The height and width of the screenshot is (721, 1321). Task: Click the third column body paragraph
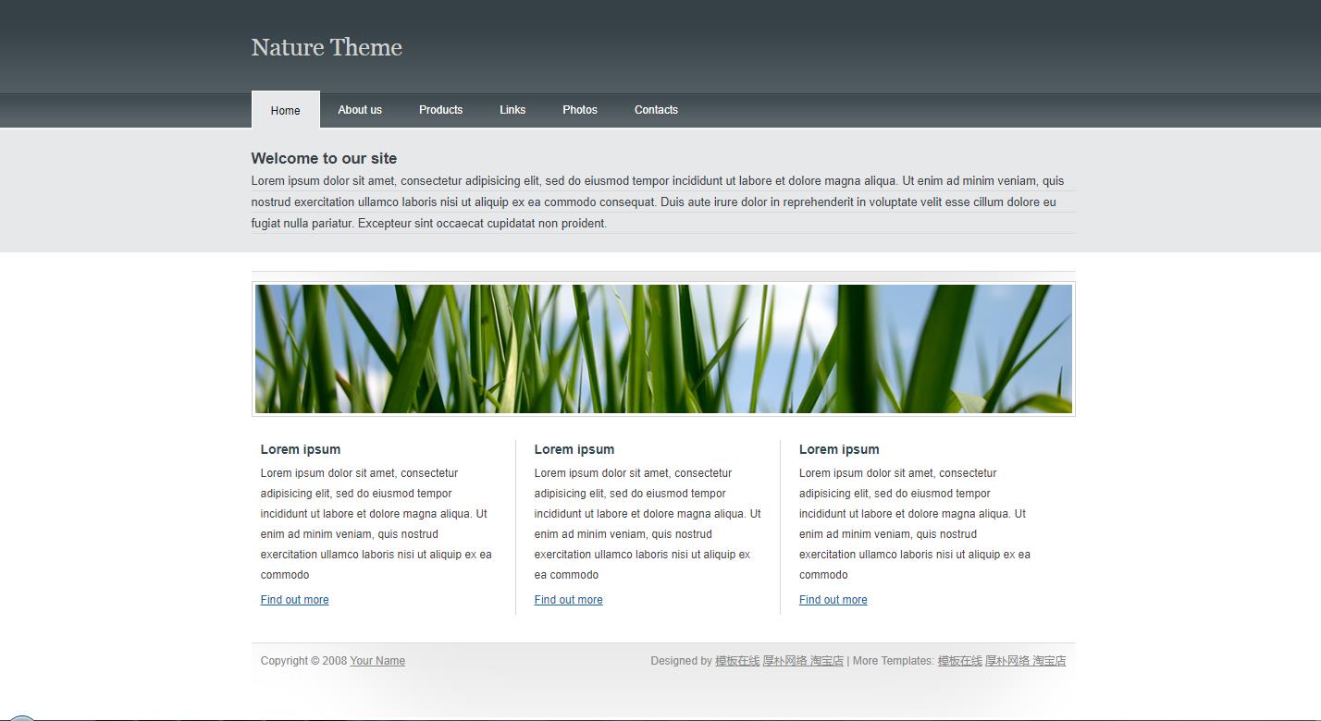(915, 524)
